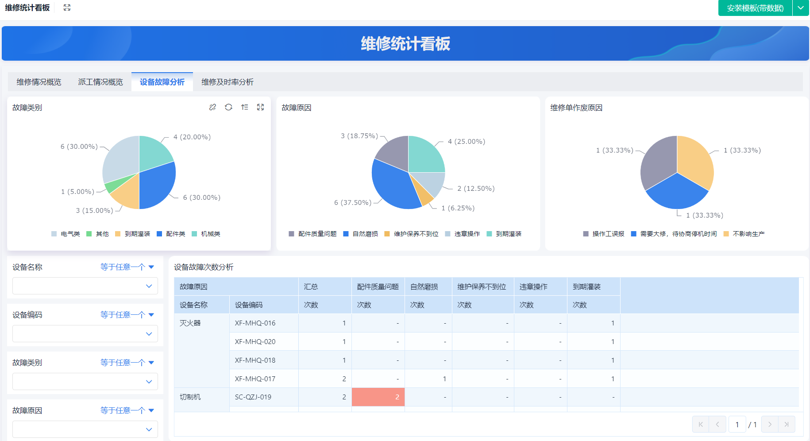Open 等于任意一个 condition for 故障原因 filter
This screenshot has height=441, width=810.
point(127,410)
